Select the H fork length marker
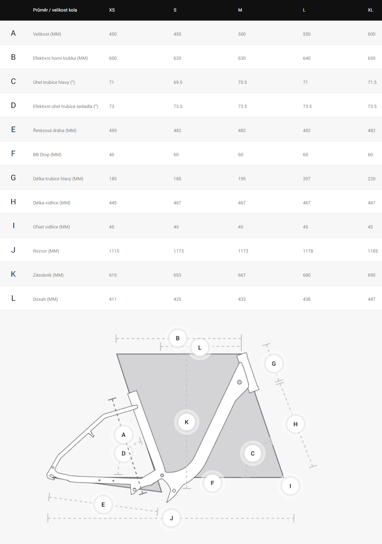Viewport: 382px width, 544px height. [x=295, y=424]
